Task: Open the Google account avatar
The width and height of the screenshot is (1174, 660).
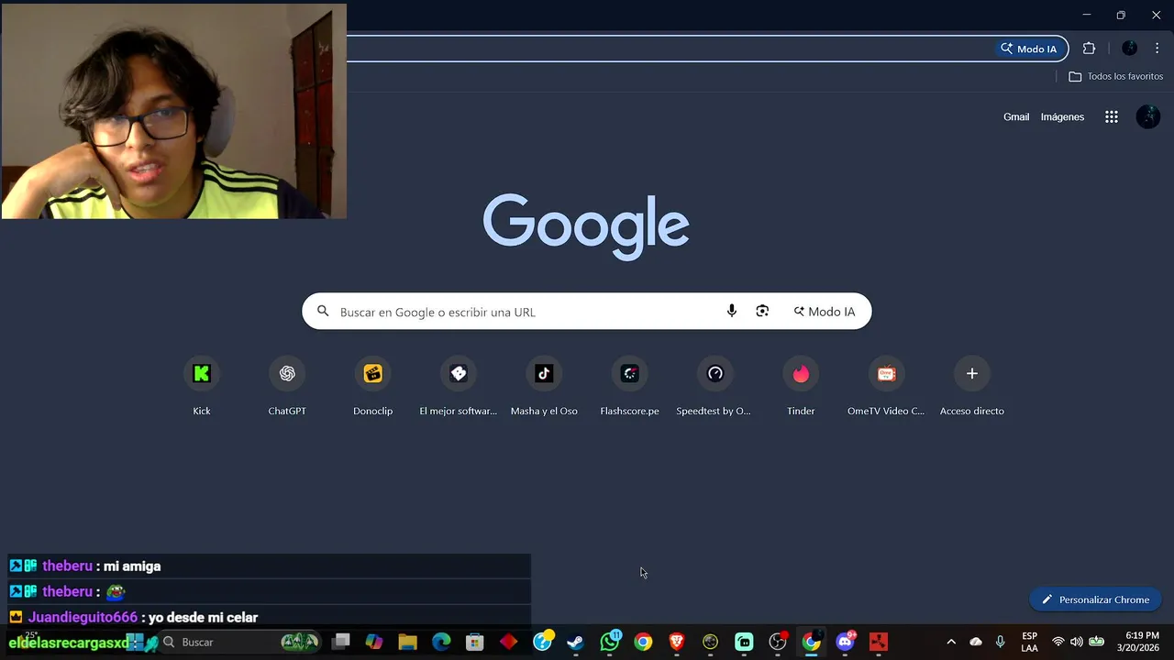Action: coord(1148,116)
